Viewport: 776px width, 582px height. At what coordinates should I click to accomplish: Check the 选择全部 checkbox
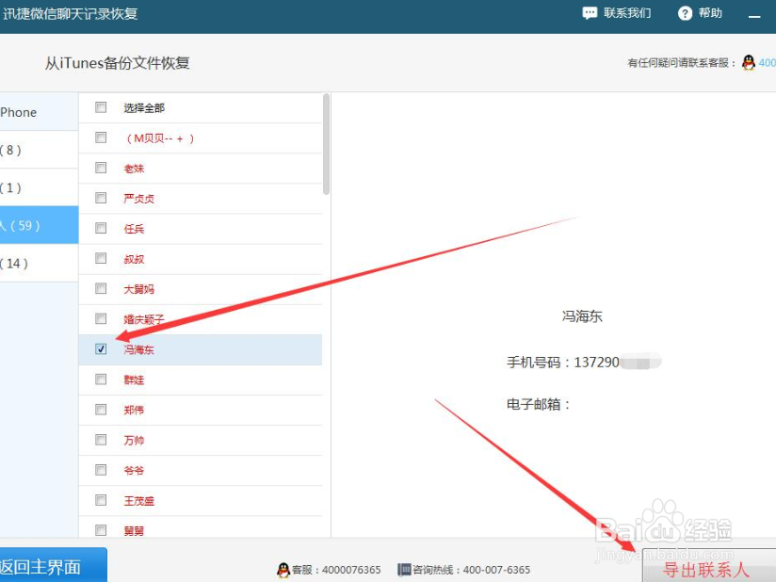[x=101, y=107]
